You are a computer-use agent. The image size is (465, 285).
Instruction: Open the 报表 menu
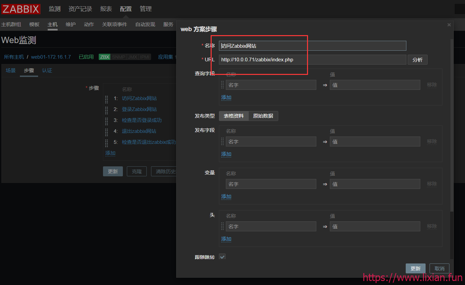106,9
